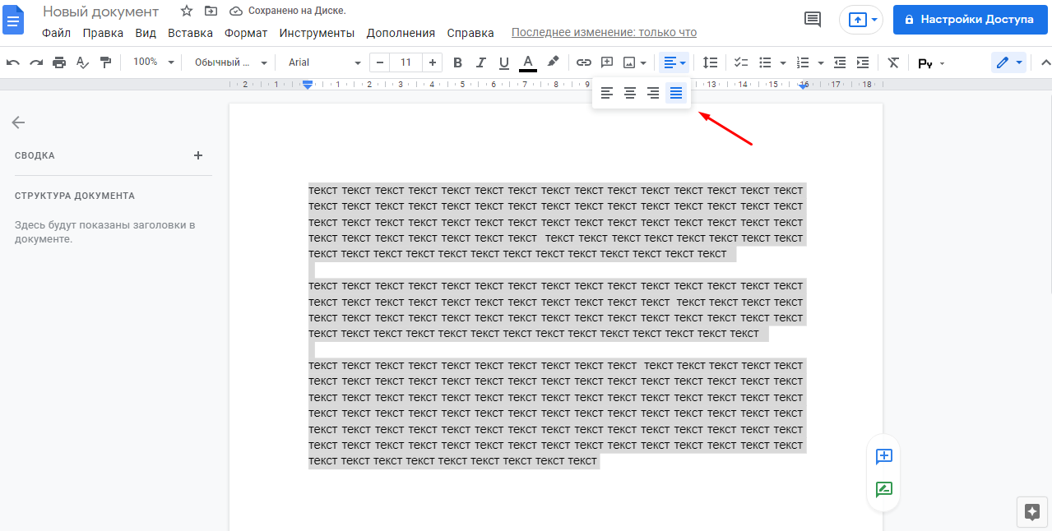Select Justify alignment option

(x=676, y=93)
